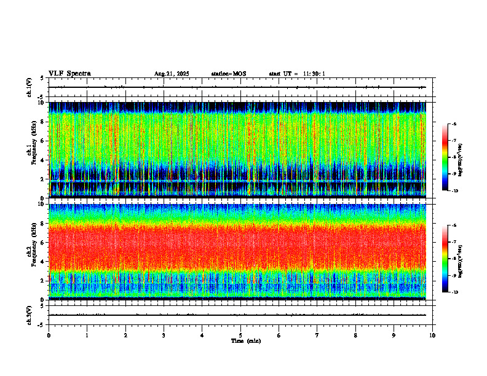Click the '-10' label on ch.2 color bar
The image size is (487, 376).
[x=454, y=292]
